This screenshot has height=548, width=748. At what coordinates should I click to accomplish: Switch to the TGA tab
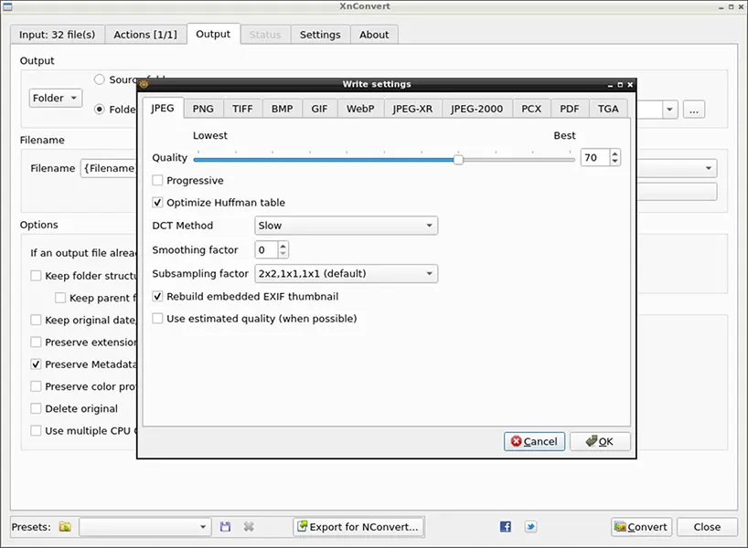pyautogui.click(x=608, y=109)
